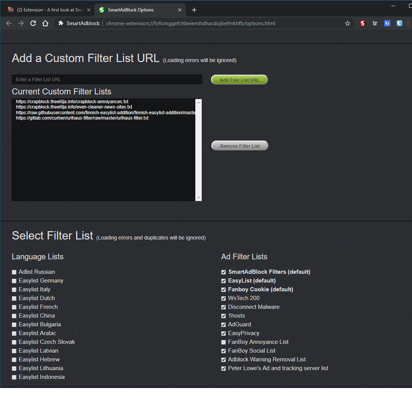Disable the AdGuard filter list
The image size is (412, 396).
pyautogui.click(x=224, y=325)
